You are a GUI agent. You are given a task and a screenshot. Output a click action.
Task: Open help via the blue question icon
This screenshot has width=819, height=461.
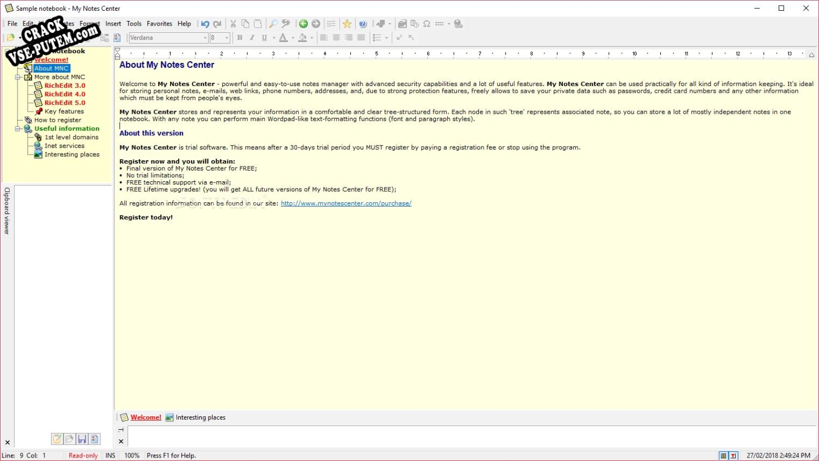point(363,24)
